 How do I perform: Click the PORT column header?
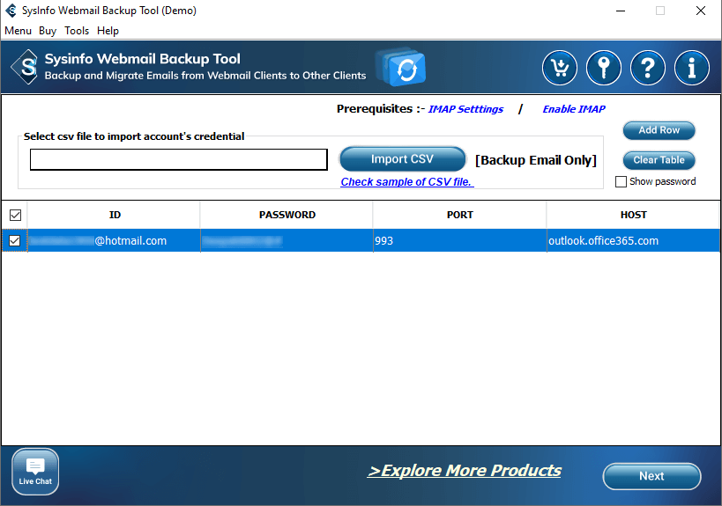(x=460, y=215)
